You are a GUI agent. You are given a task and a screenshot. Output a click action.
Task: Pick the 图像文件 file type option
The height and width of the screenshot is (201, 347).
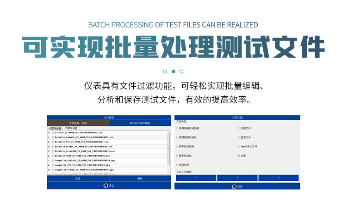(239, 137)
